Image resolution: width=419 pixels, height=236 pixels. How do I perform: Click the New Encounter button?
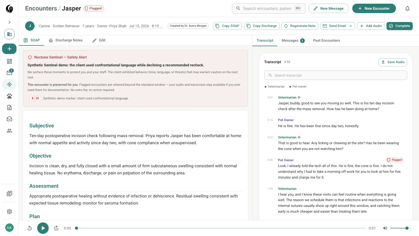(x=374, y=8)
